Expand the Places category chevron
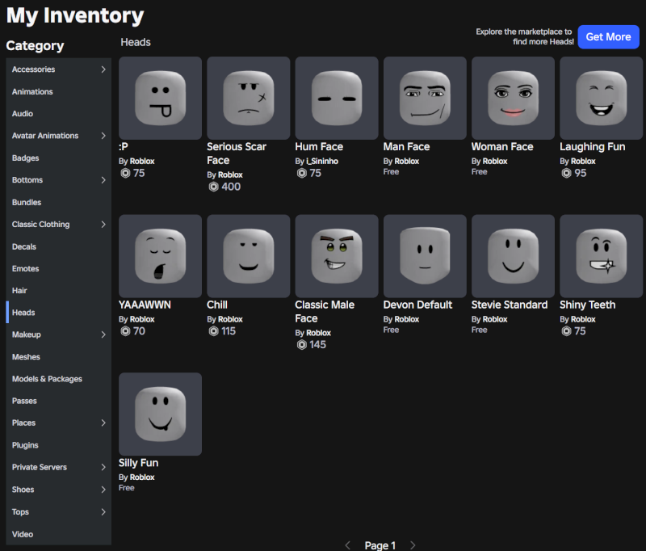The image size is (646, 551). pyautogui.click(x=103, y=423)
